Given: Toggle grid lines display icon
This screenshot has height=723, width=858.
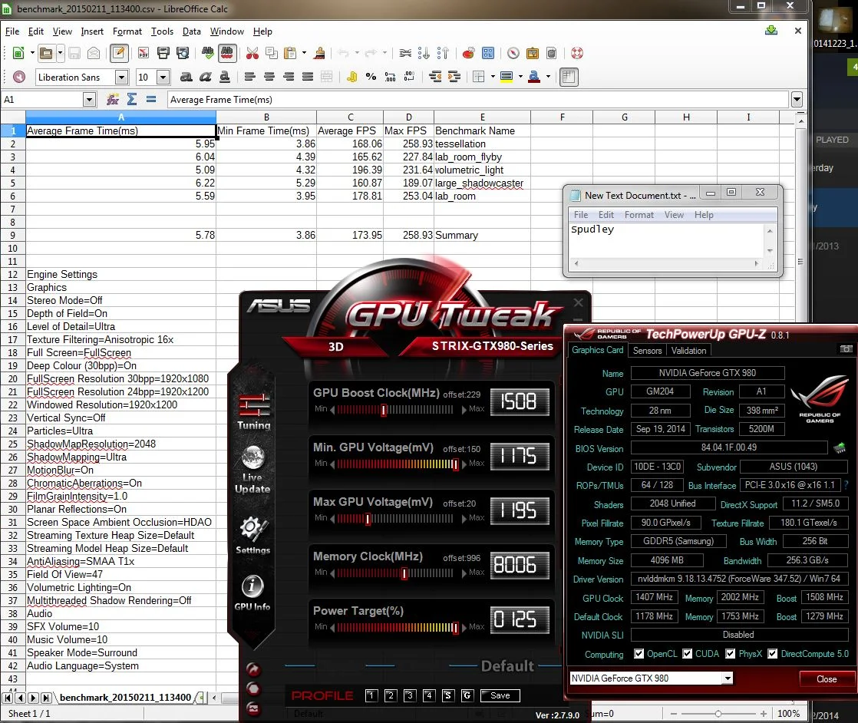Looking at the screenshot, I should (569, 78).
